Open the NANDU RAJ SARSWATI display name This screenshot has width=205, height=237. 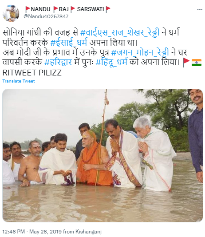[68, 9]
